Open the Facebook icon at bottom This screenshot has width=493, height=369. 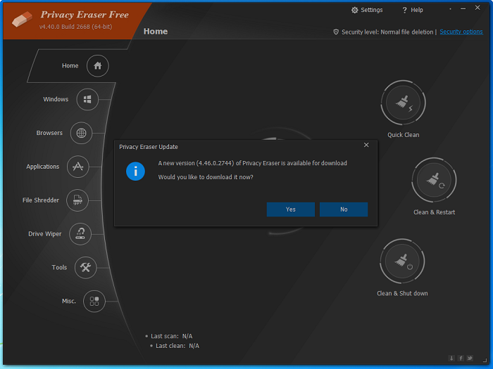461,358
